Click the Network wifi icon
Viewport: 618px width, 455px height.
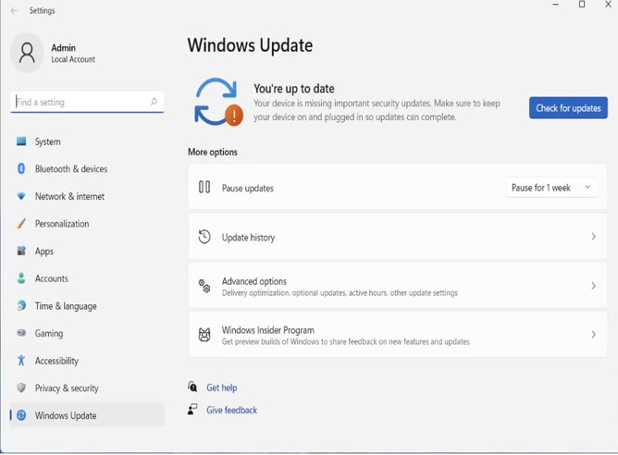[x=21, y=196]
